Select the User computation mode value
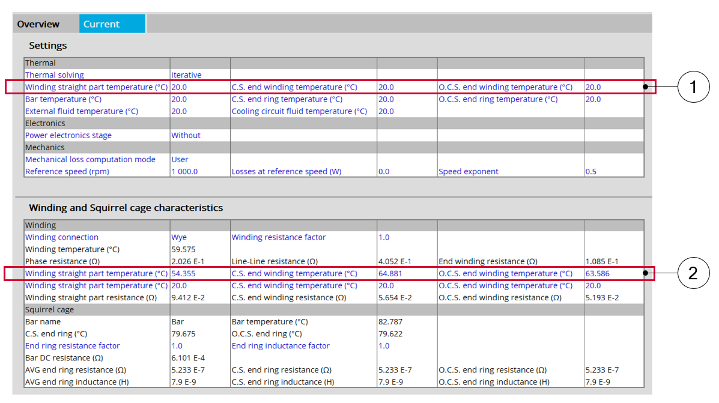Viewport: 719px width, 403px height. click(180, 159)
